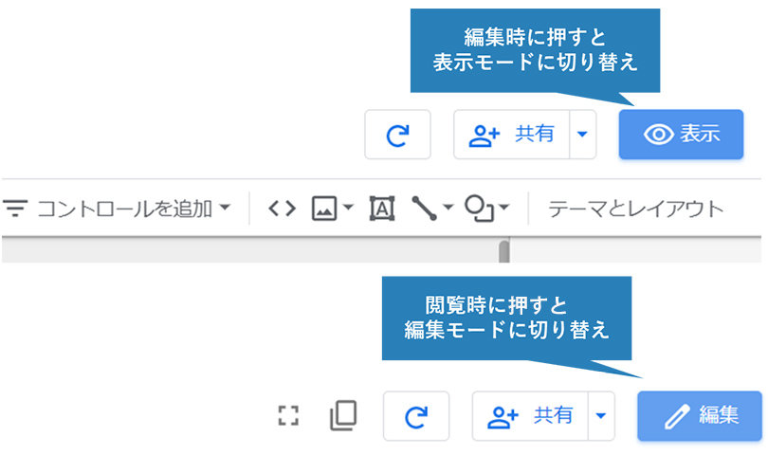
Task: Click the refresh icon beside fullscreen controls
Action: tap(416, 416)
